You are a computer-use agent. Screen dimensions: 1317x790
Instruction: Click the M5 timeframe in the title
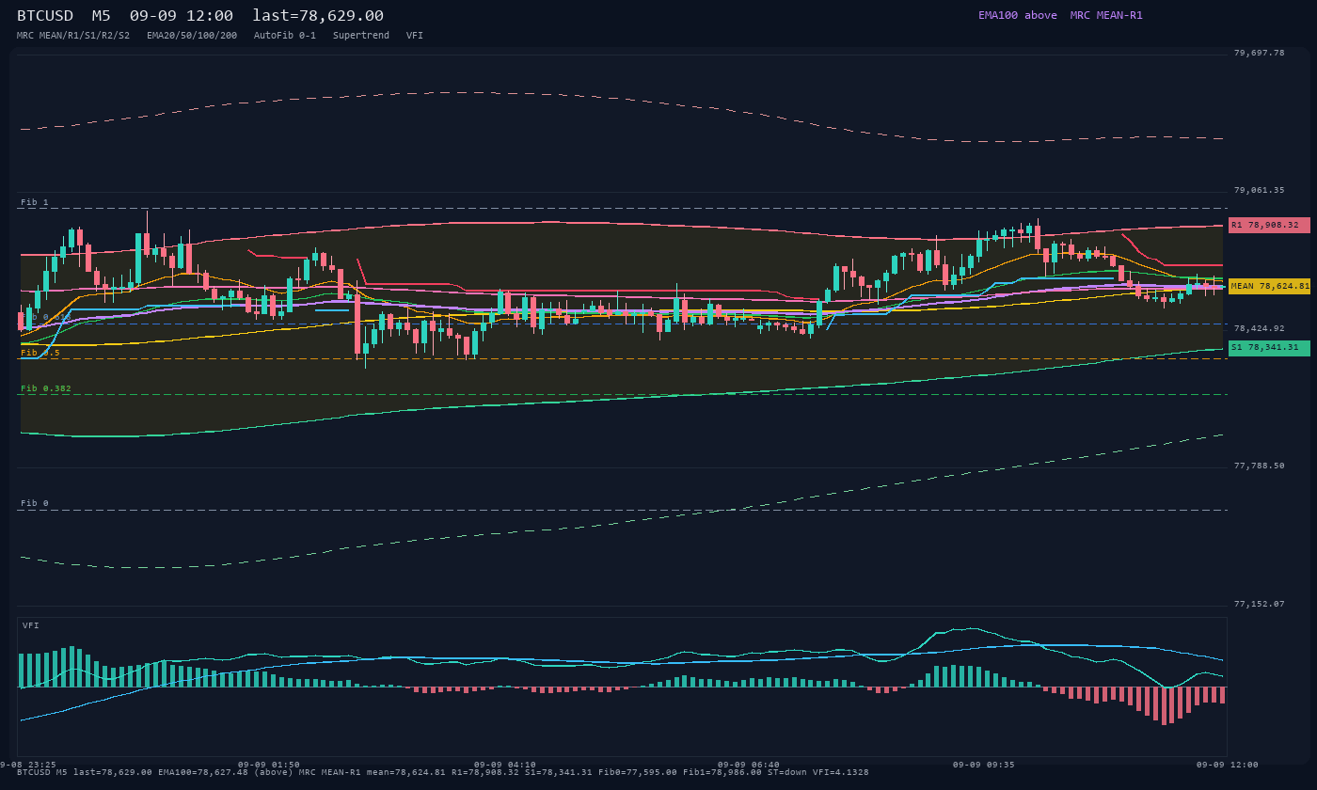coord(102,16)
